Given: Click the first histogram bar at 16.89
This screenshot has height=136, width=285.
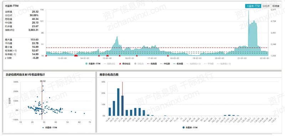Looking at the screenshot, I should click(x=110, y=111).
